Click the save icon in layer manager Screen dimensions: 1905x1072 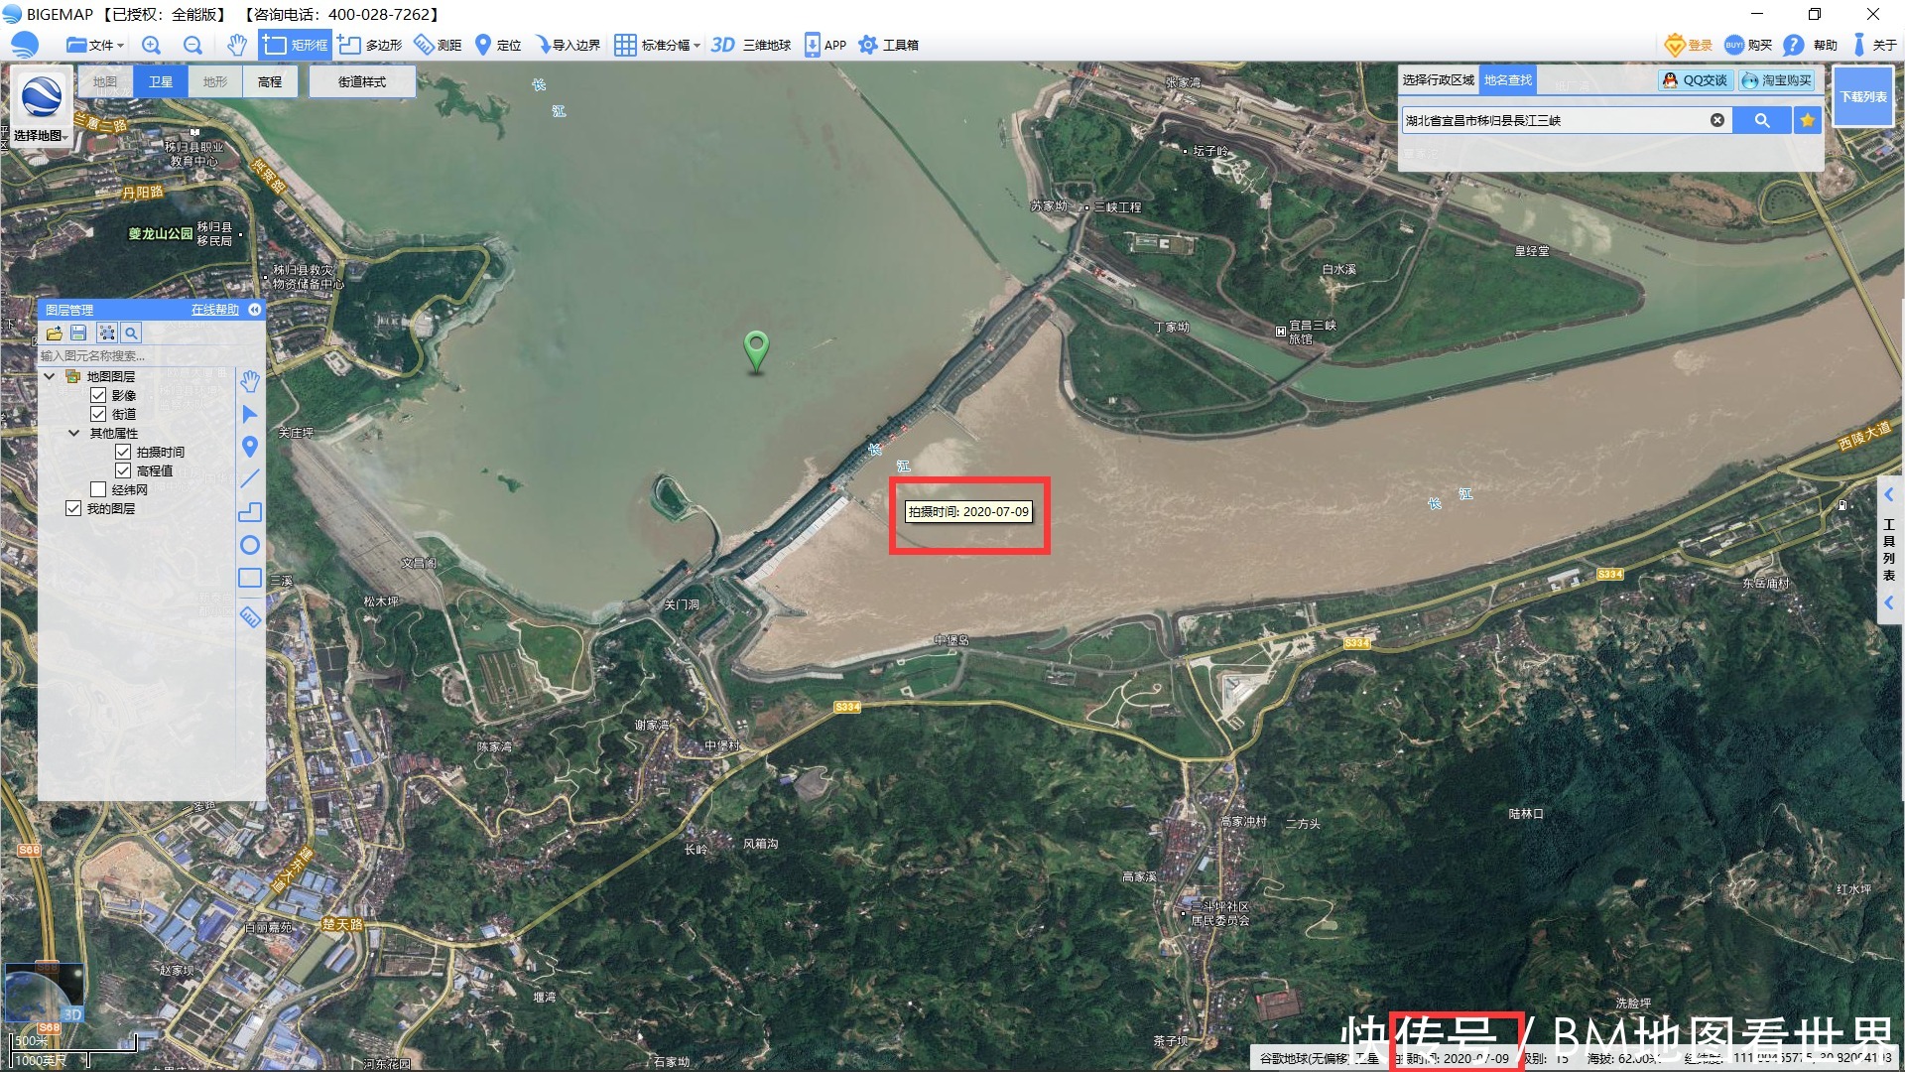click(79, 334)
